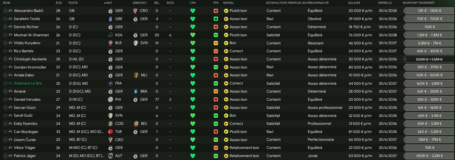
Task: Click the Mali flag icon for Amala Dabo
Action: (136, 75)
